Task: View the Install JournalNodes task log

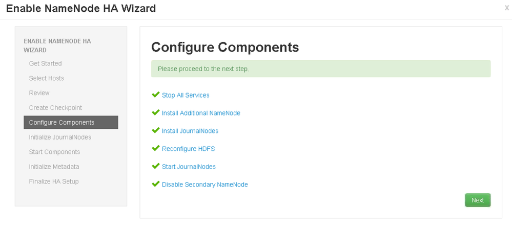Action: click(190, 131)
